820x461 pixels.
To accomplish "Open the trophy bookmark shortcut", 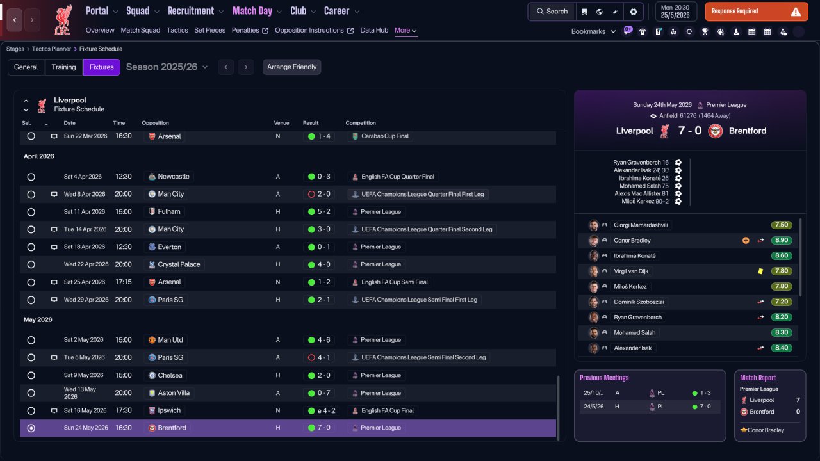I will (705, 31).
